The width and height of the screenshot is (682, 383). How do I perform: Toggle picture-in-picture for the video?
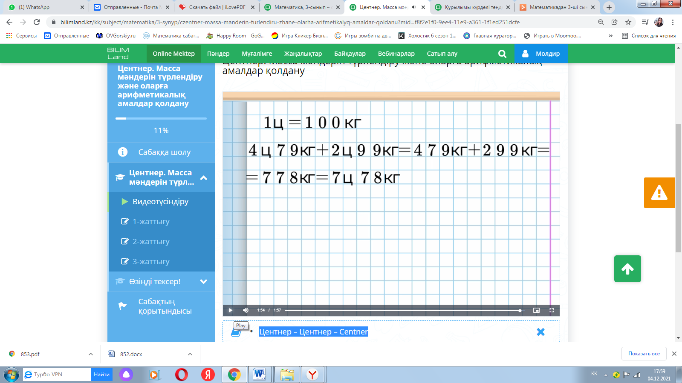[536, 310]
